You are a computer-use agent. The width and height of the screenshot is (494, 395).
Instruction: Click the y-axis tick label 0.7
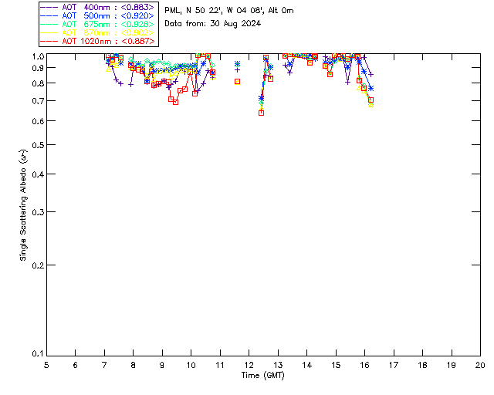tap(38, 101)
